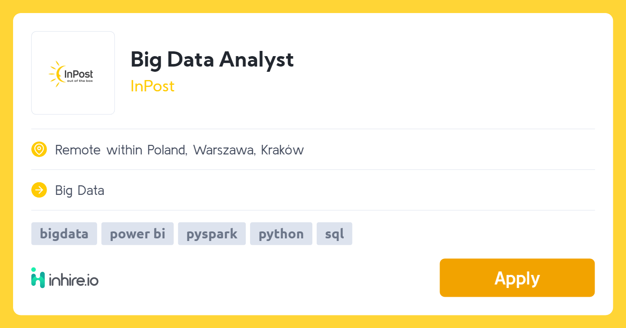
Task: Click the yellow arrow circle icon
Action: (39, 190)
